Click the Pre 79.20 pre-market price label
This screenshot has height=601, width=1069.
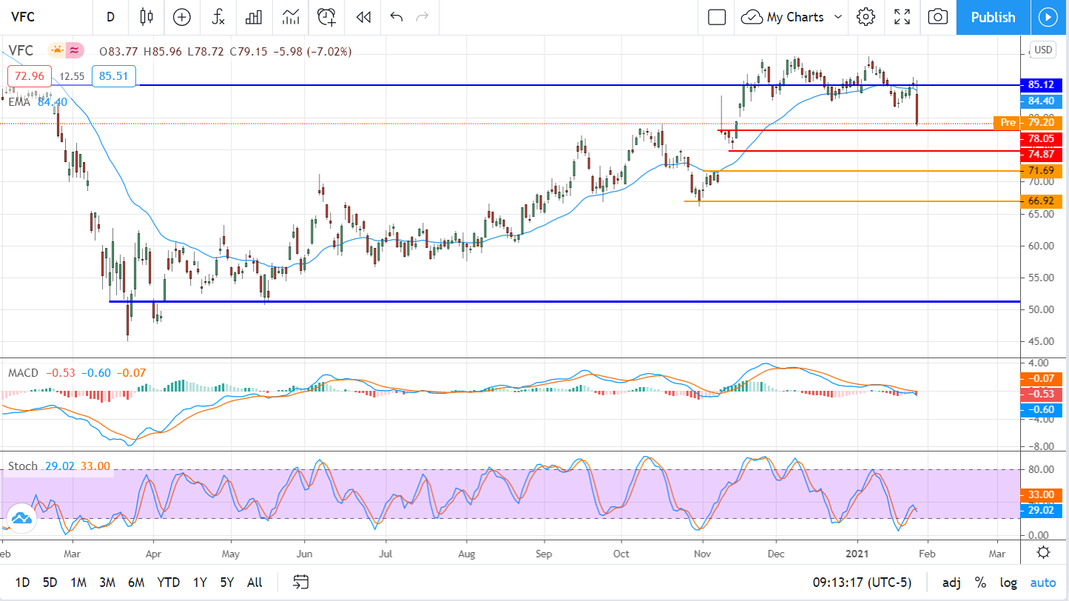tap(1028, 123)
